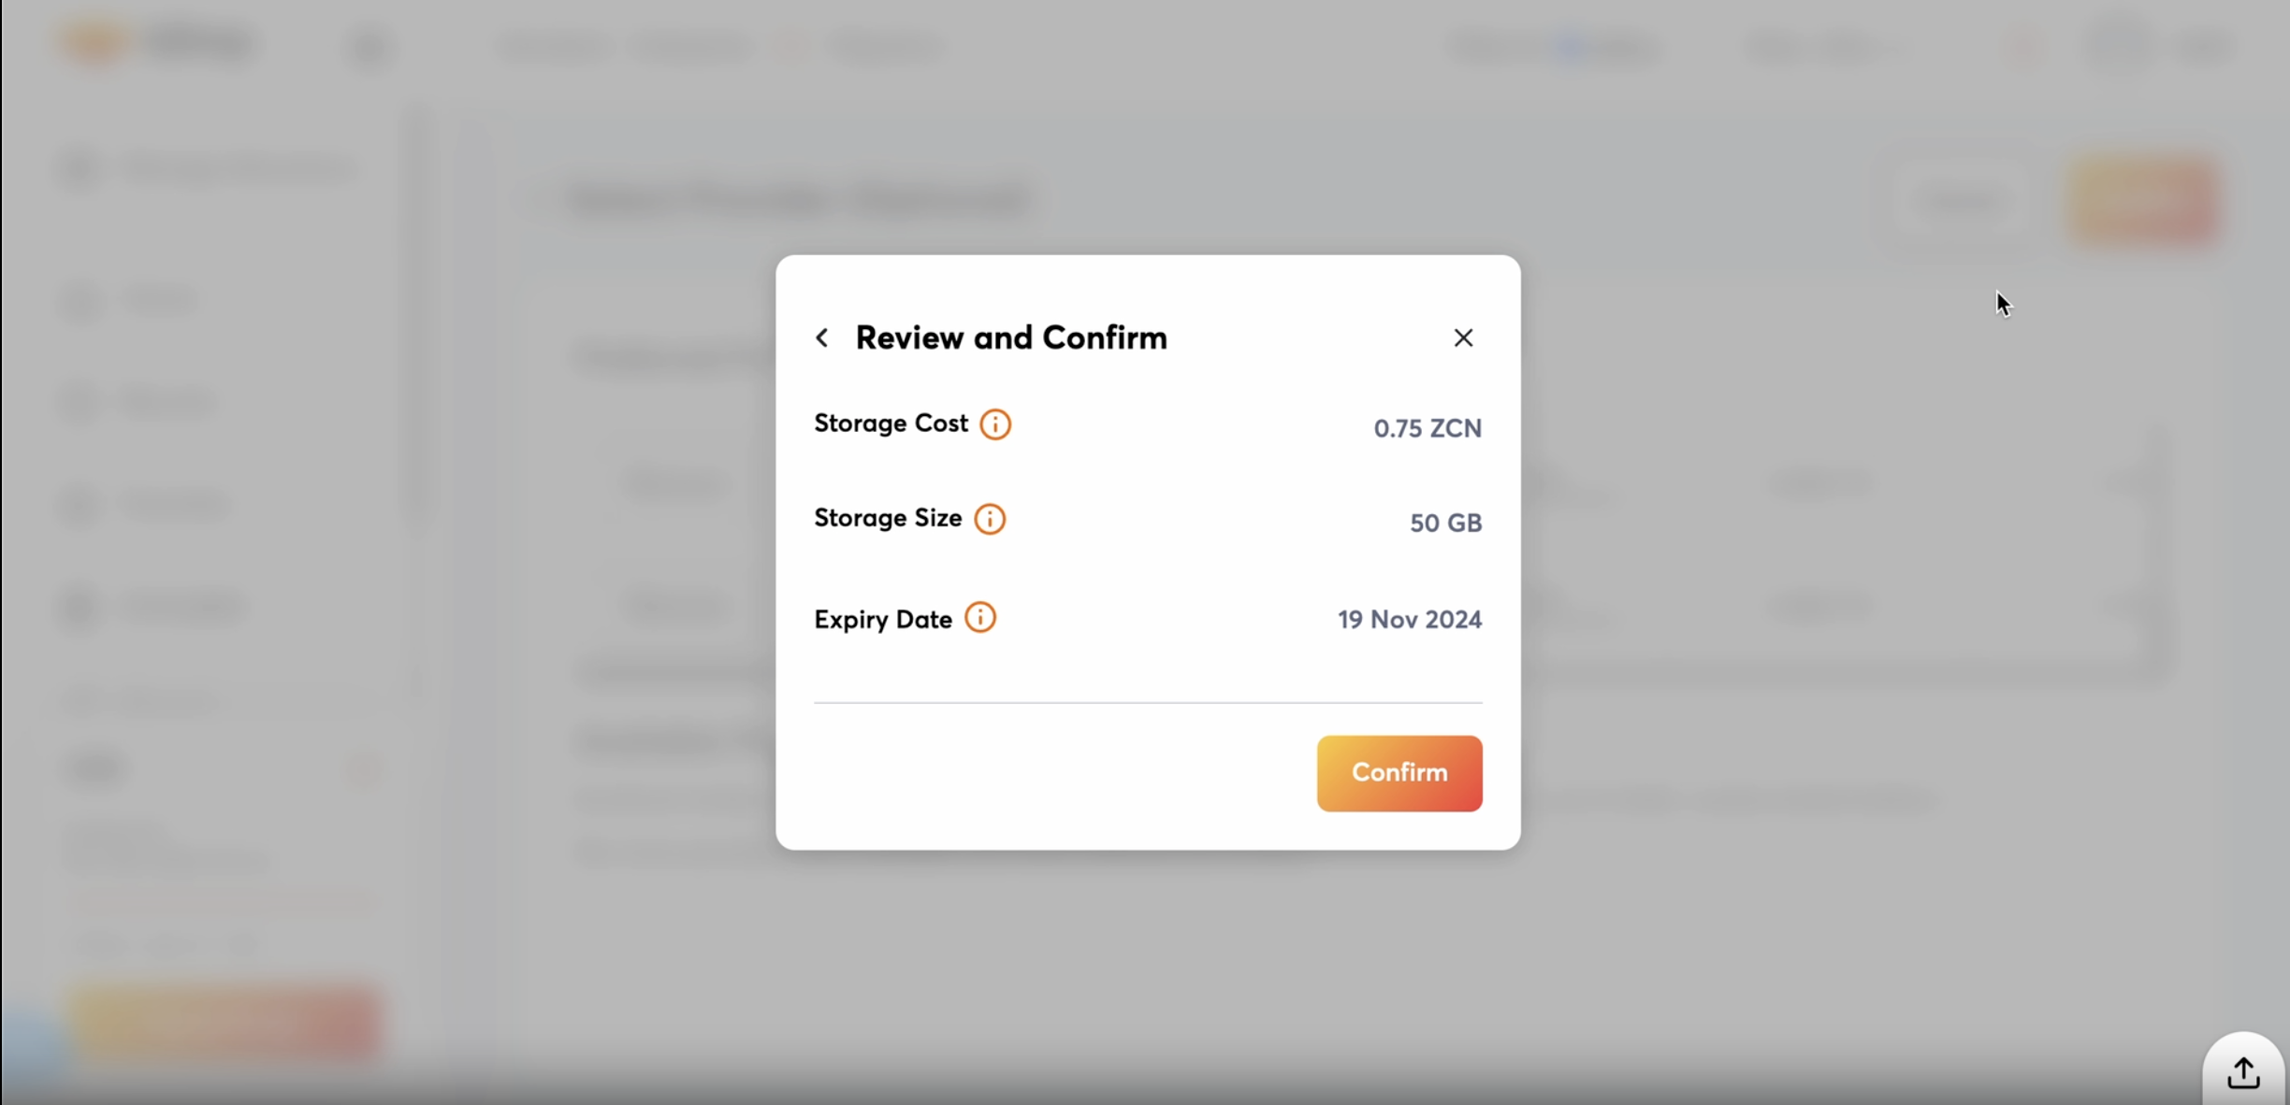The image size is (2290, 1105).
Task: Show the Storage Cost info tooltip
Action: 994,424
